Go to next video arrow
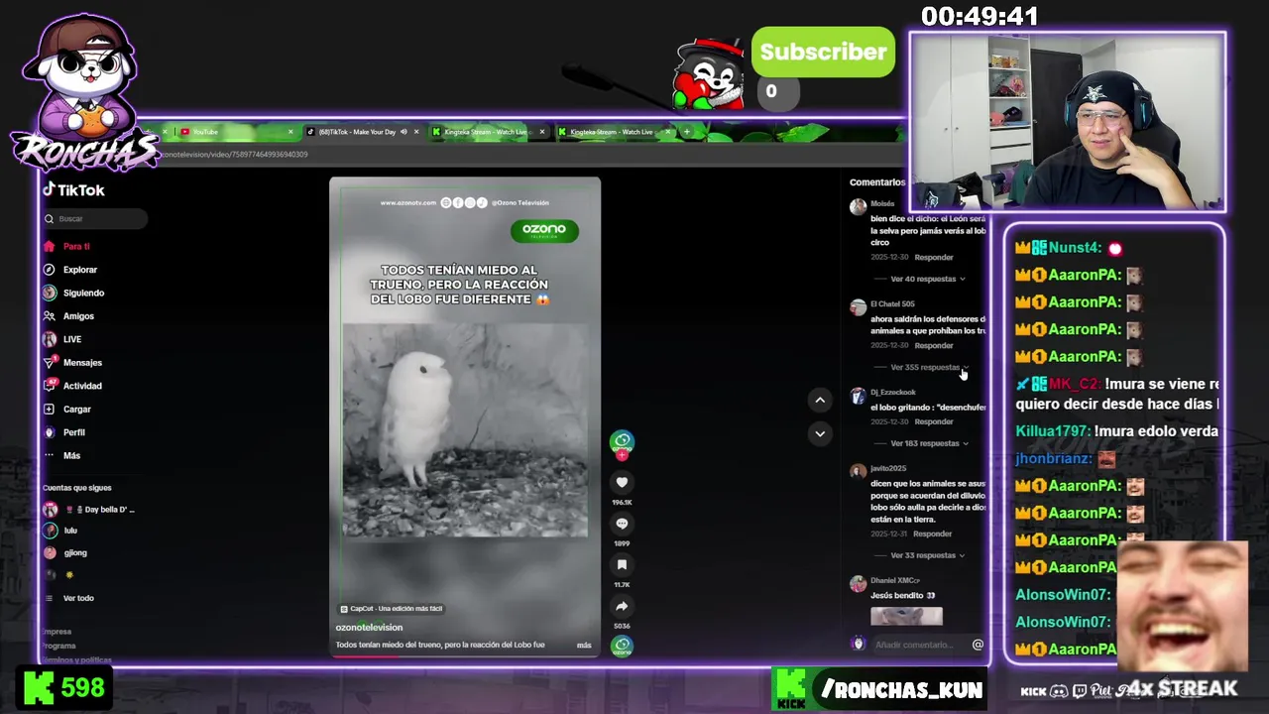This screenshot has width=1269, height=714. [x=820, y=433]
